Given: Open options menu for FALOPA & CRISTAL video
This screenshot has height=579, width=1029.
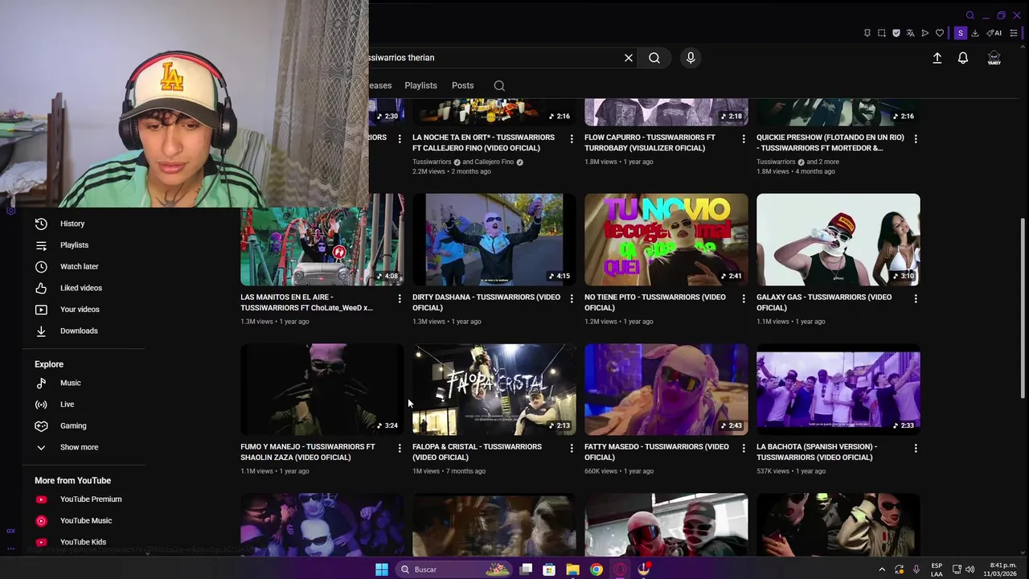Looking at the screenshot, I should (x=572, y=448).
